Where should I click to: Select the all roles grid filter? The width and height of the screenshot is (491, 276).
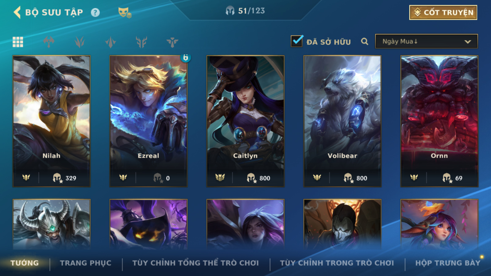[x=18, y=42]
